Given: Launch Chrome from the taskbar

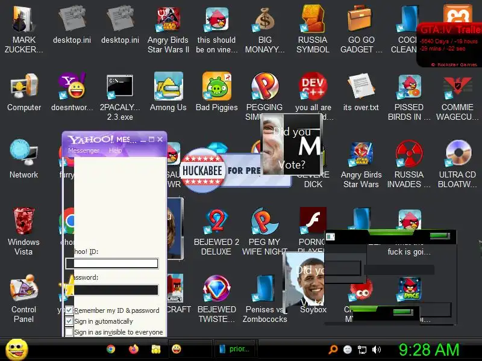Looking at the screenshot, I should click(x=111, y=349).
